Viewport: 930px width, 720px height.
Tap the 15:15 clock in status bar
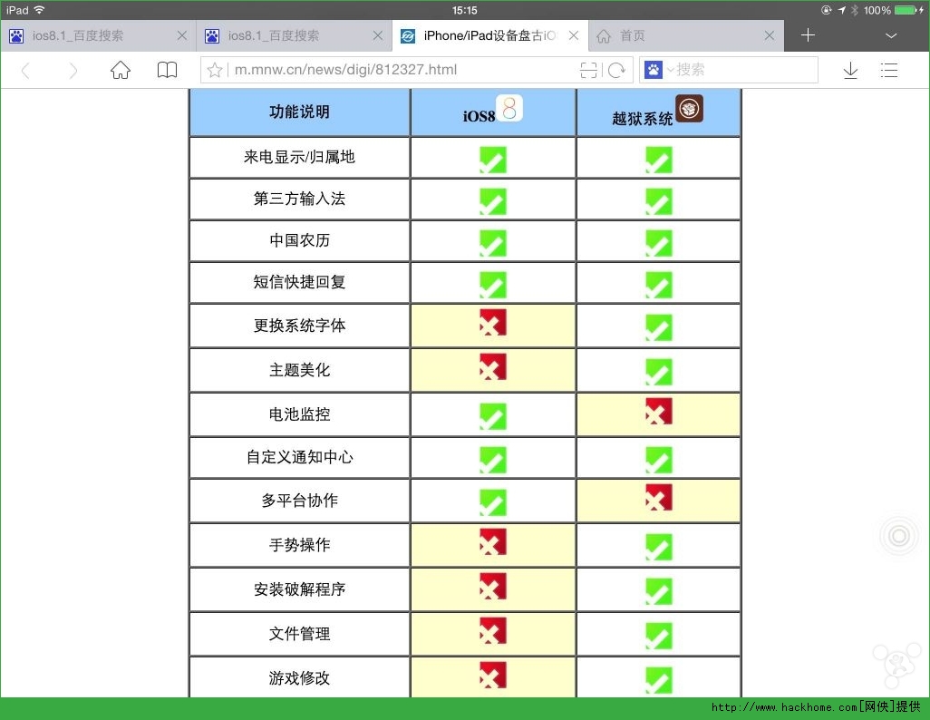pyautogui.click(x=464, y=10)
